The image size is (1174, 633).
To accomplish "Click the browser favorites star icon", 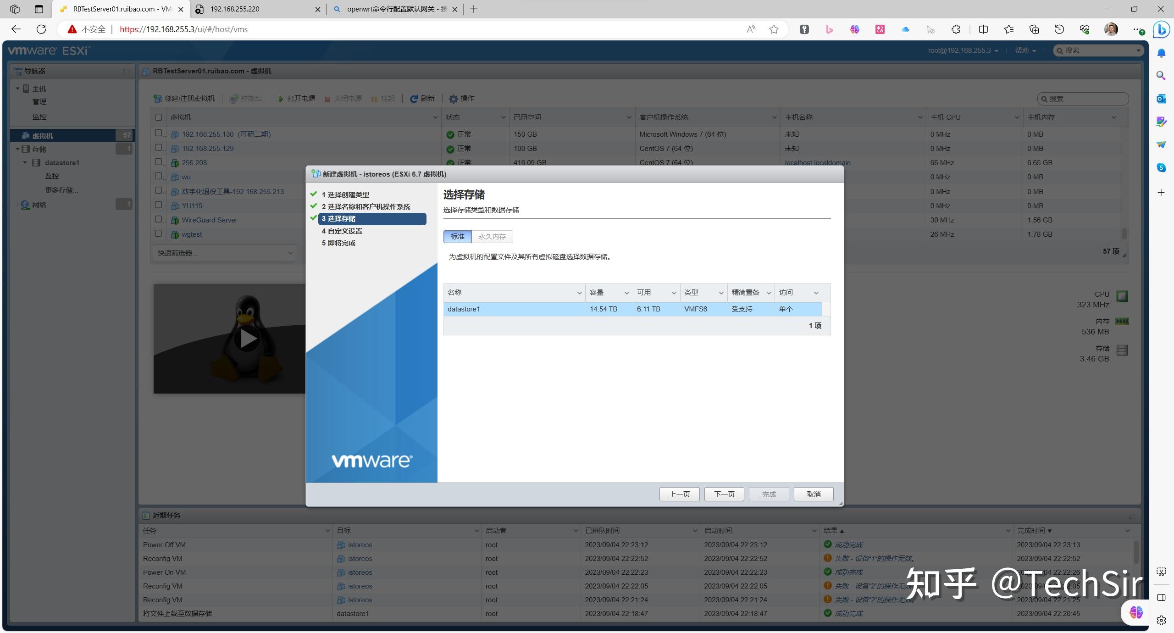I will 774,29.
